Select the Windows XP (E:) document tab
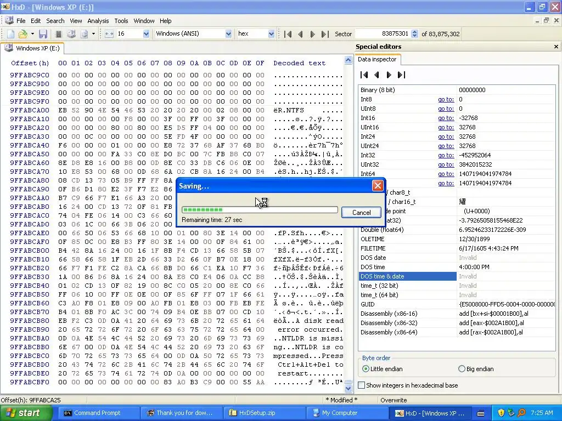The height and width of the screenshot is (421, 562). coord(32,48)
